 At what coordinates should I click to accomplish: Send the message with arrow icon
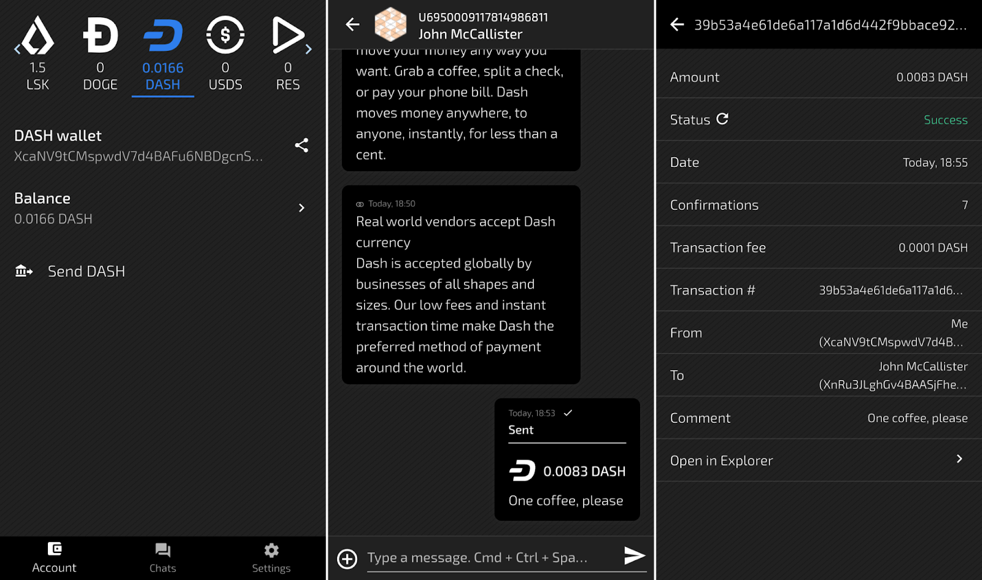click(634, 555)
